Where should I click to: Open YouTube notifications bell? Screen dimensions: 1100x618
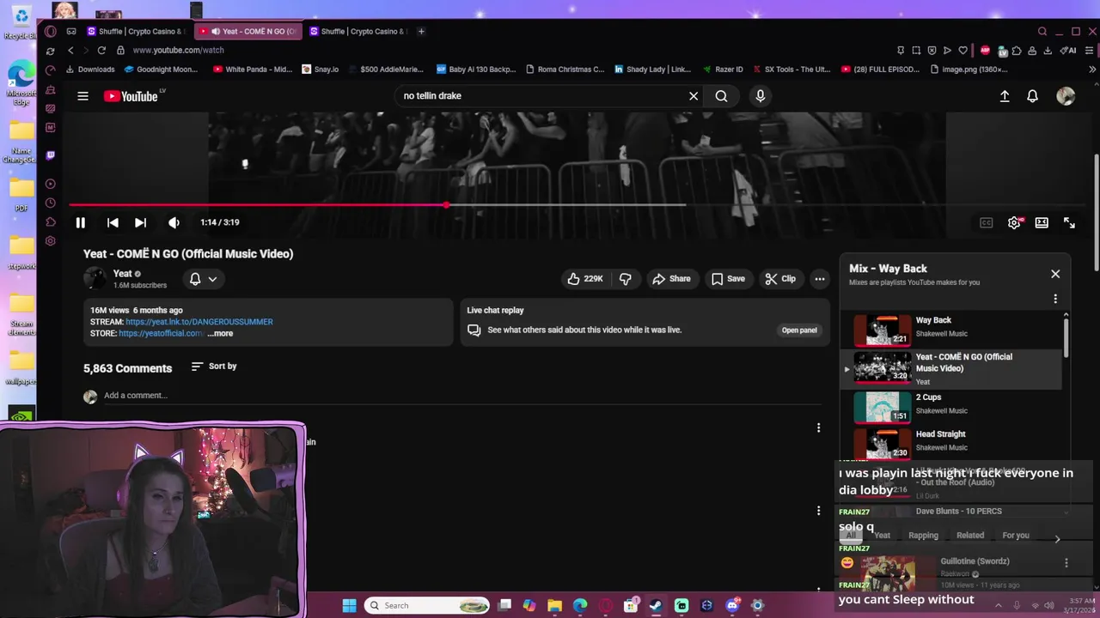tap(1032, 96)
